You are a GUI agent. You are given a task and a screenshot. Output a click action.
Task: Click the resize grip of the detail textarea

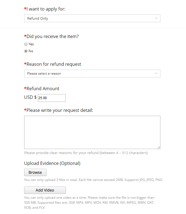click(159, 147)
